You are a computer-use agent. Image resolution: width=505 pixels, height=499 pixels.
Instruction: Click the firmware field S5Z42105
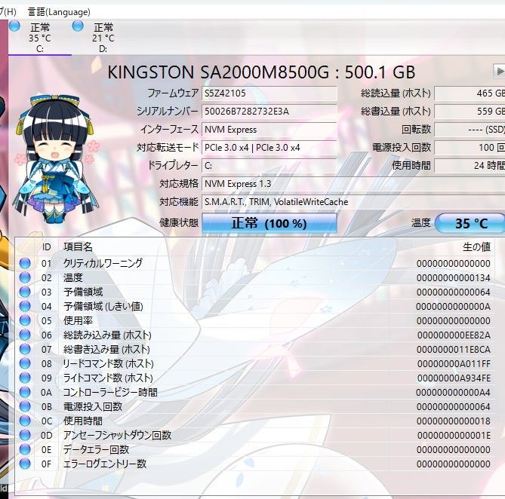269,93
